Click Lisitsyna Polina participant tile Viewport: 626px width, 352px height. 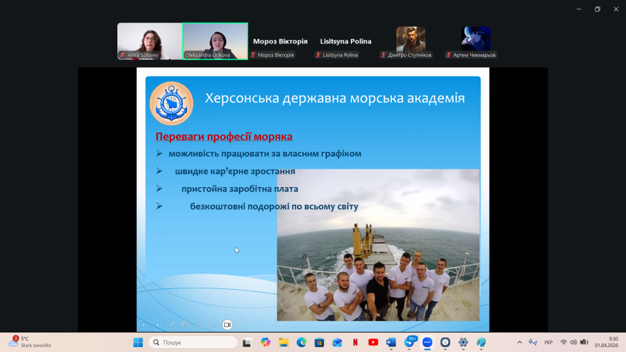point(345,42)
